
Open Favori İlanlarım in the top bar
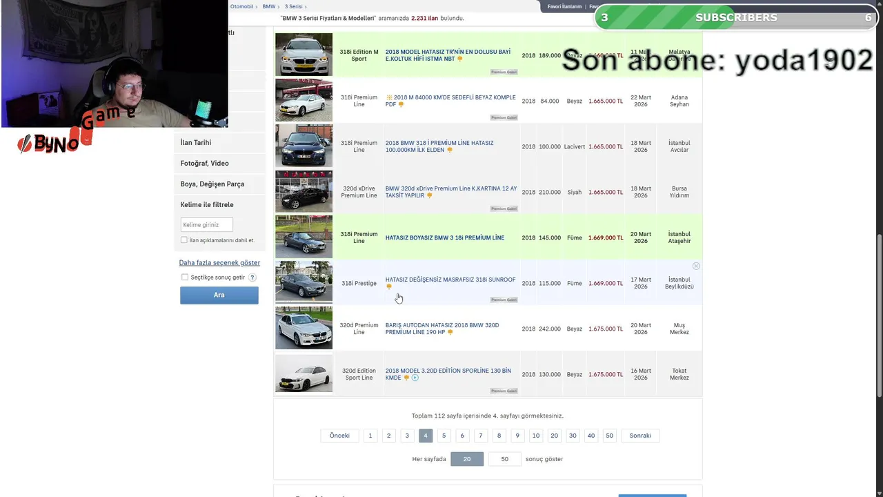(565, 6)
